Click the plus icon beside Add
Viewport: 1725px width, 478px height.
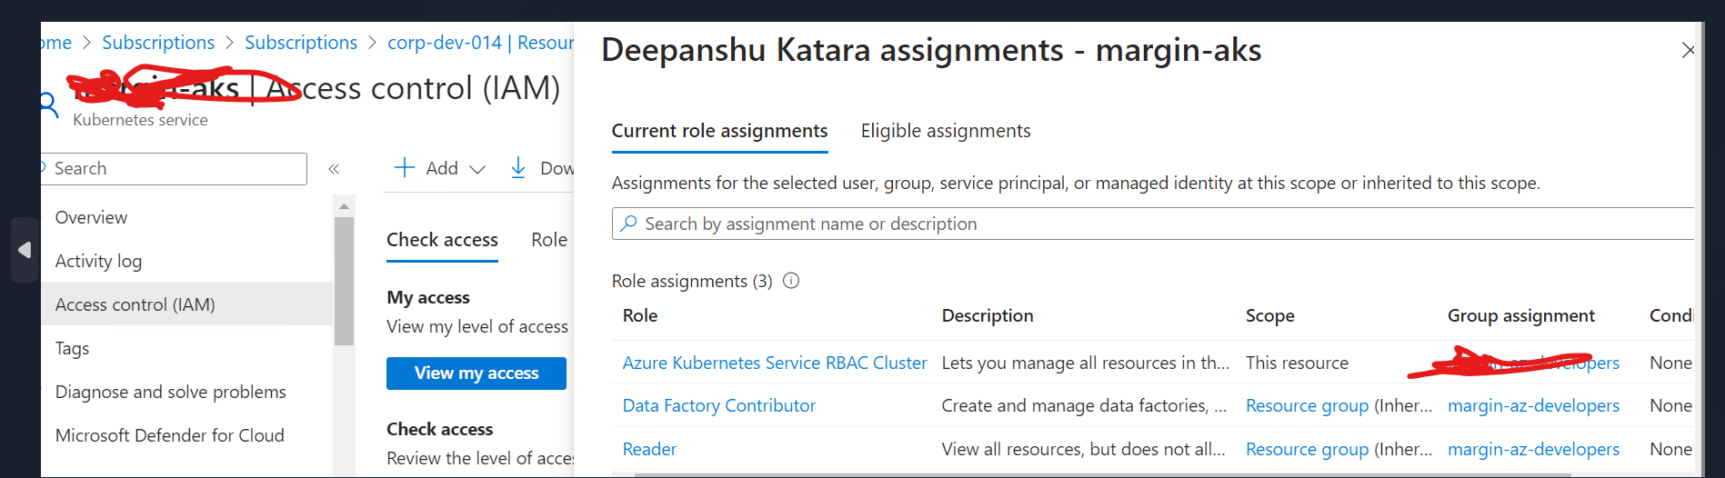pos(404,167)
